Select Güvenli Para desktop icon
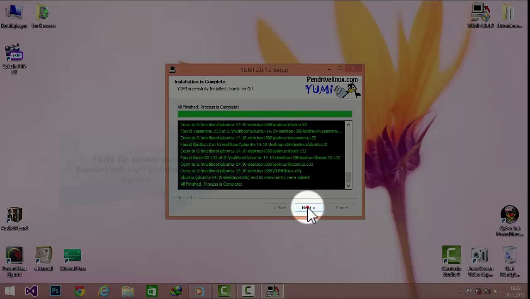The image size is (530, 299). pos(73,260)
